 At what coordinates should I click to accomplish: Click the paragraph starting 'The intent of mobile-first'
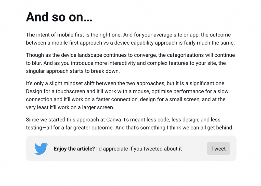coord(130,39)
